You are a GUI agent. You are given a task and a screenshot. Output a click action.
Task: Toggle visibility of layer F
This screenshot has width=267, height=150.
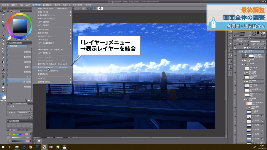pyautogui.click(x=235, y=117)
